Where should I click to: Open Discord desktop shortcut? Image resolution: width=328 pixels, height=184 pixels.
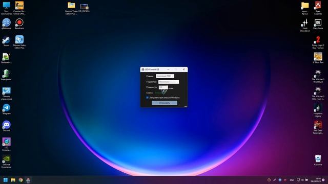pos(6,126)
